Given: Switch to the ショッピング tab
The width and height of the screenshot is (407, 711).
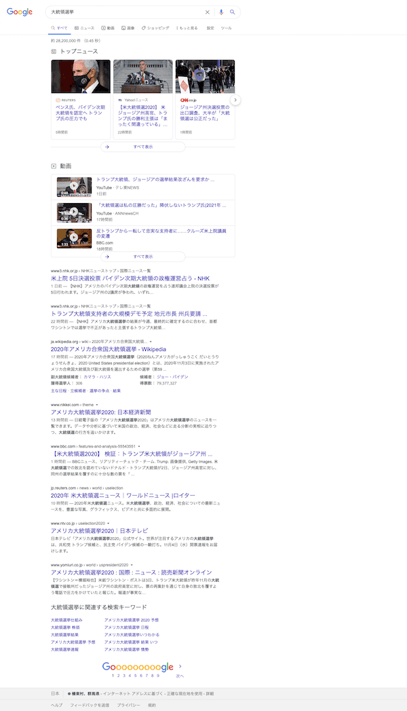Looking at the screenshot, I should (156, 28).
